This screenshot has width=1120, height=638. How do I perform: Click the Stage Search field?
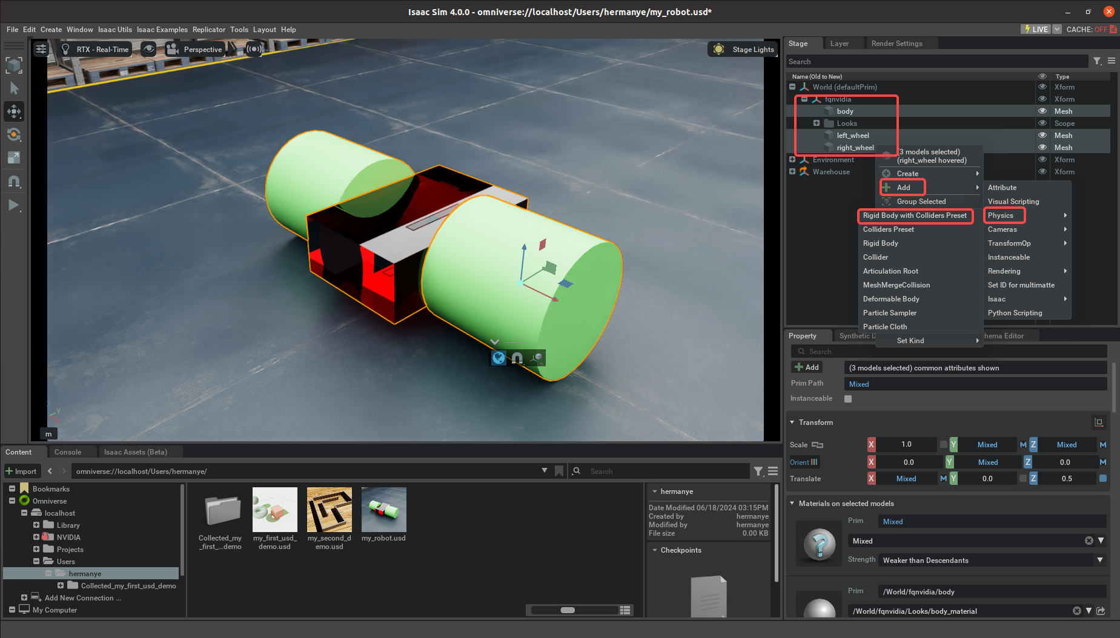click(937, 62)
